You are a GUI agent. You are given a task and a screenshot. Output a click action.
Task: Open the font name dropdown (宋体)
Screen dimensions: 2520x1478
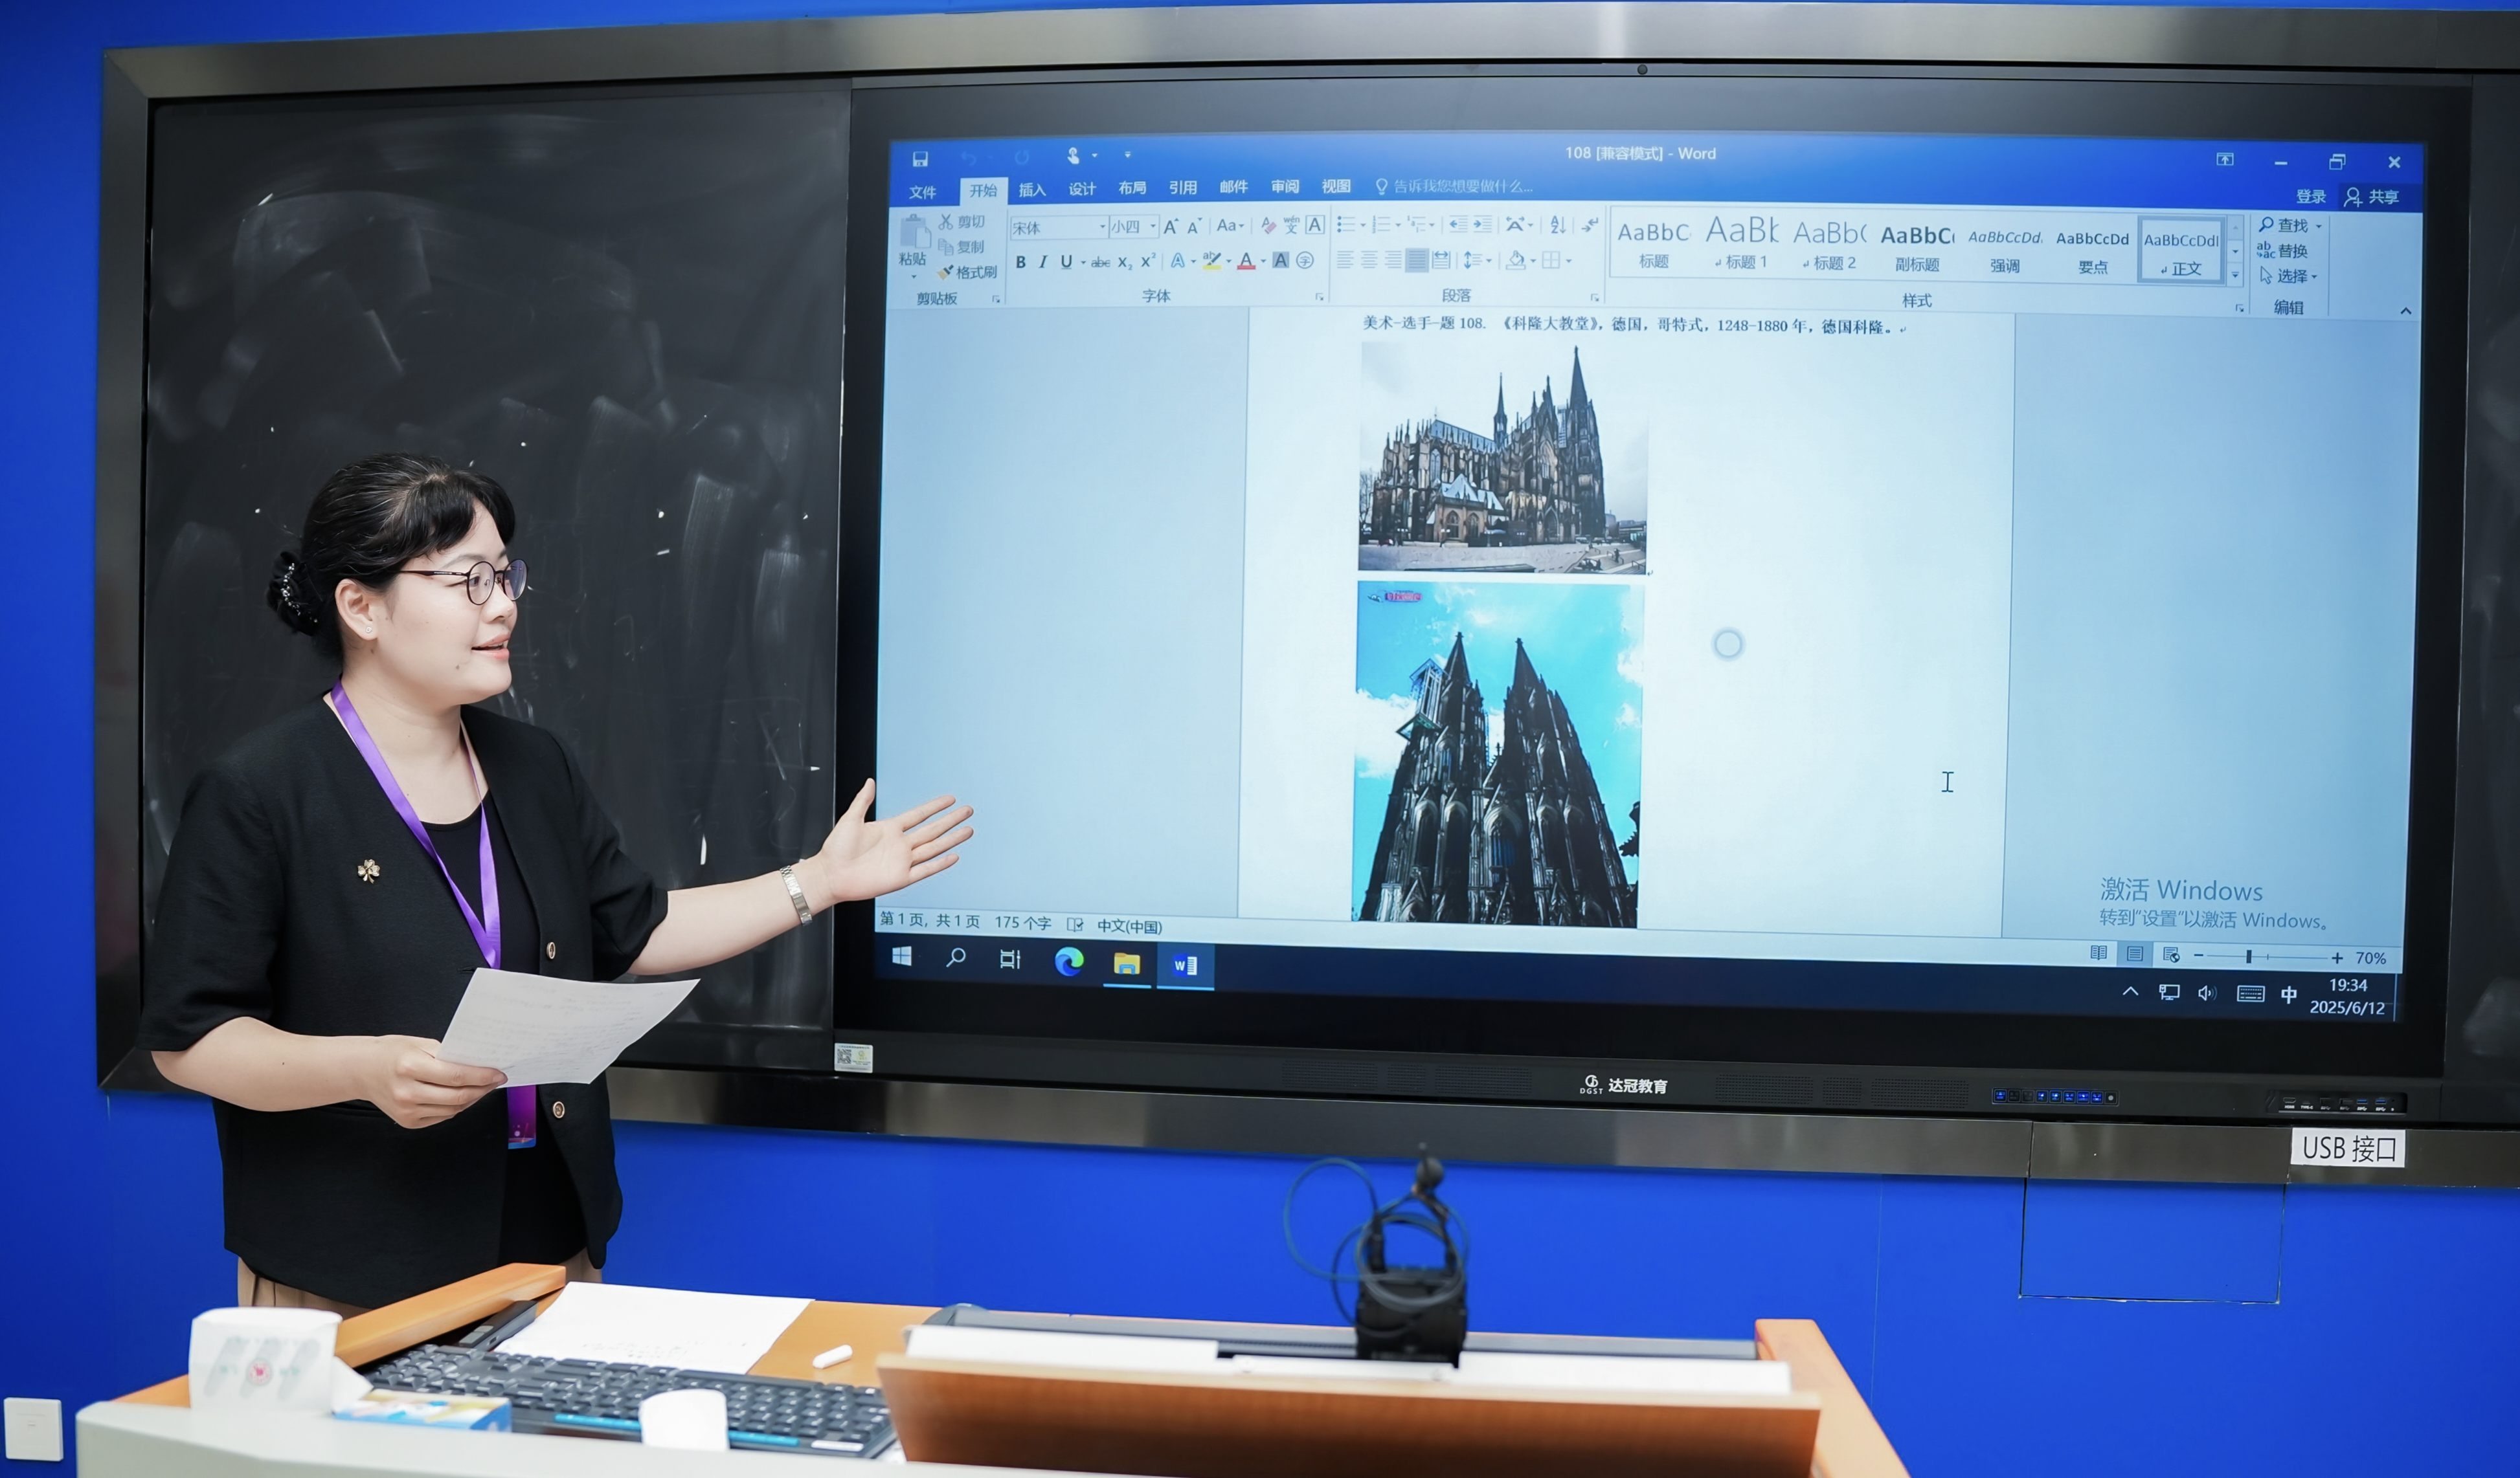click(x=1103, y=227)
